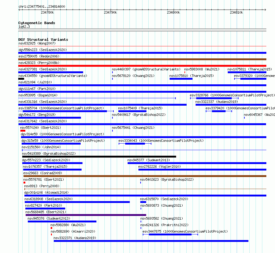275x253 pixels.
Task: Open the nsv5402623 (ByrskaBishop2022) label
Action: point(167,179)
